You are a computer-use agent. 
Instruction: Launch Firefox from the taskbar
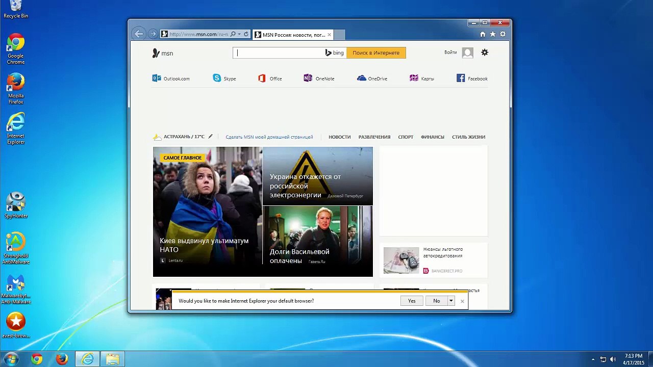point(62,359)
